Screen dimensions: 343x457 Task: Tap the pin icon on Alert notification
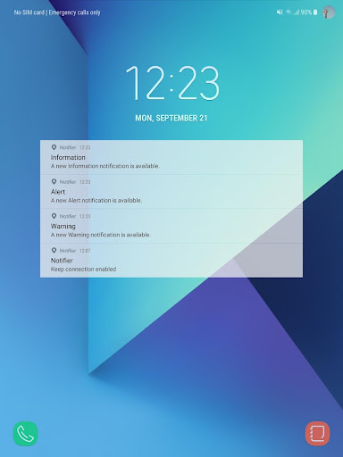coord(54,181)
